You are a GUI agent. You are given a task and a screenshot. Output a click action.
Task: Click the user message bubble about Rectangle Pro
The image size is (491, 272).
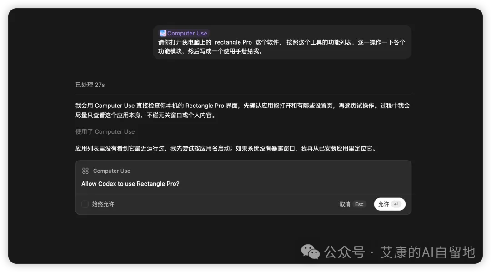(282, 42)
